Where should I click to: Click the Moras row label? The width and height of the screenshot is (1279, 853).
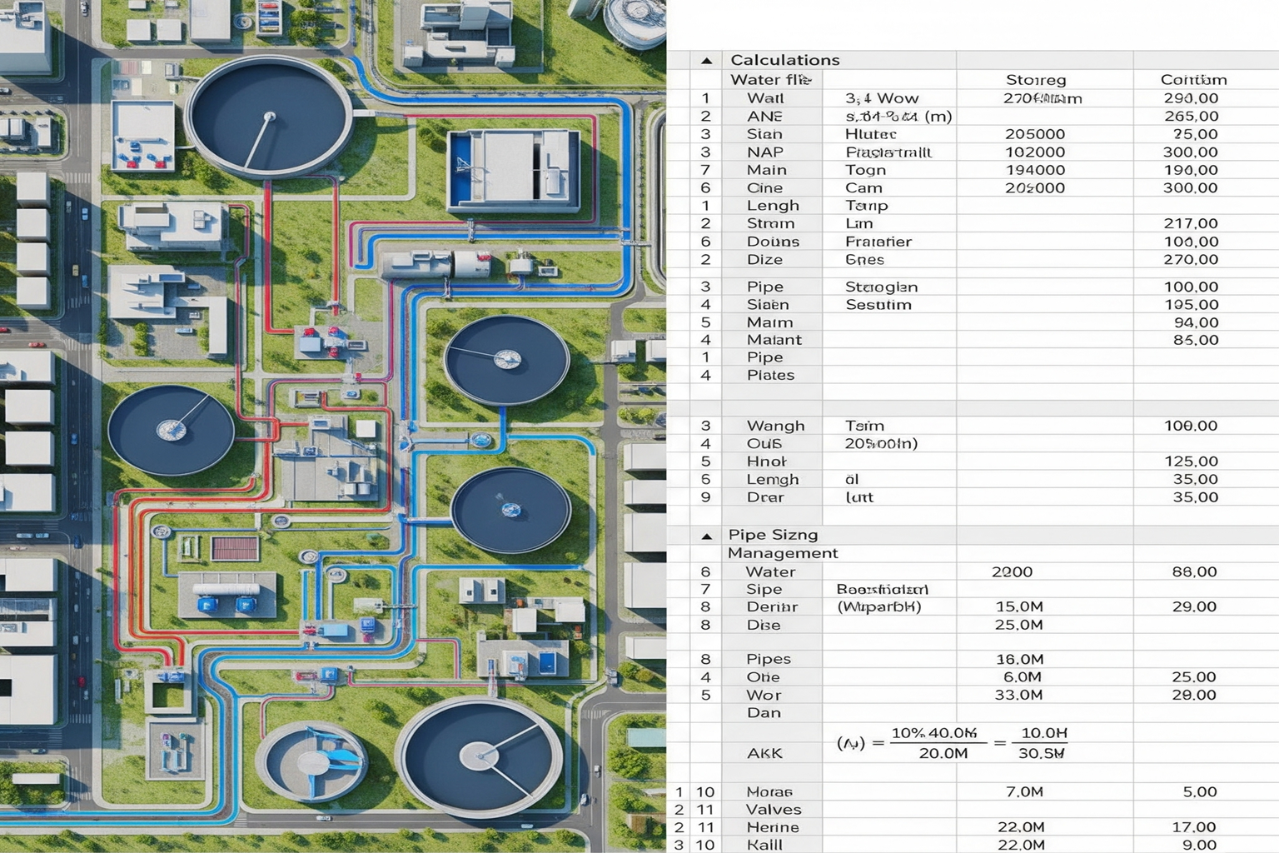769,791
